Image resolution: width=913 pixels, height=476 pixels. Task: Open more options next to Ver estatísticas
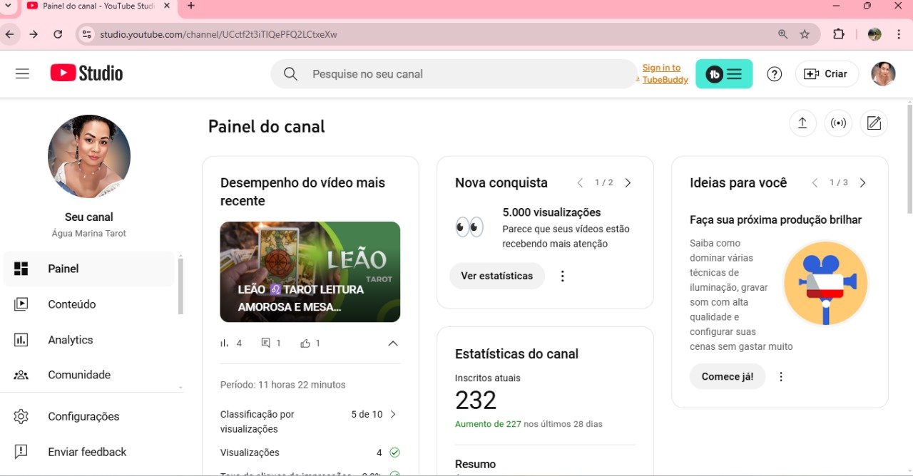[x=562, y=276]
